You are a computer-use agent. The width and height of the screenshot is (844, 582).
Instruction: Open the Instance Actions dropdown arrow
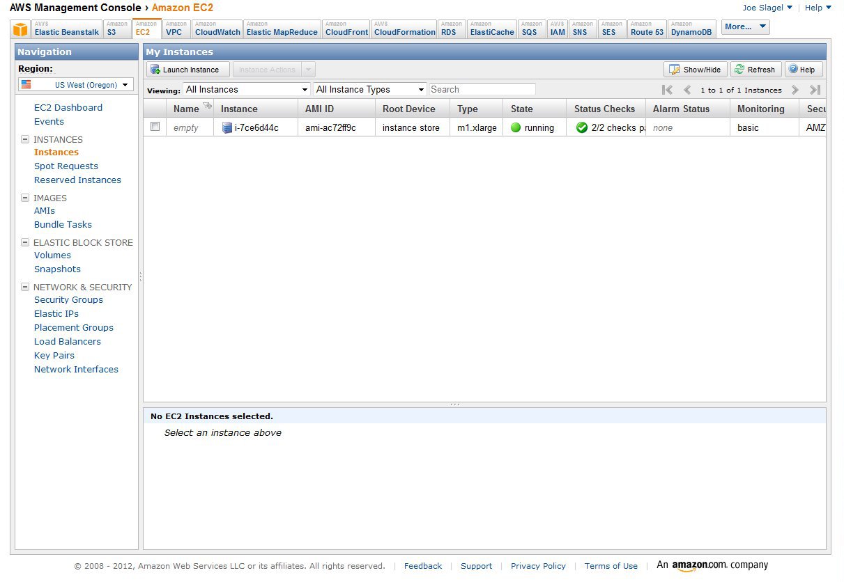[x=309, y=69]
